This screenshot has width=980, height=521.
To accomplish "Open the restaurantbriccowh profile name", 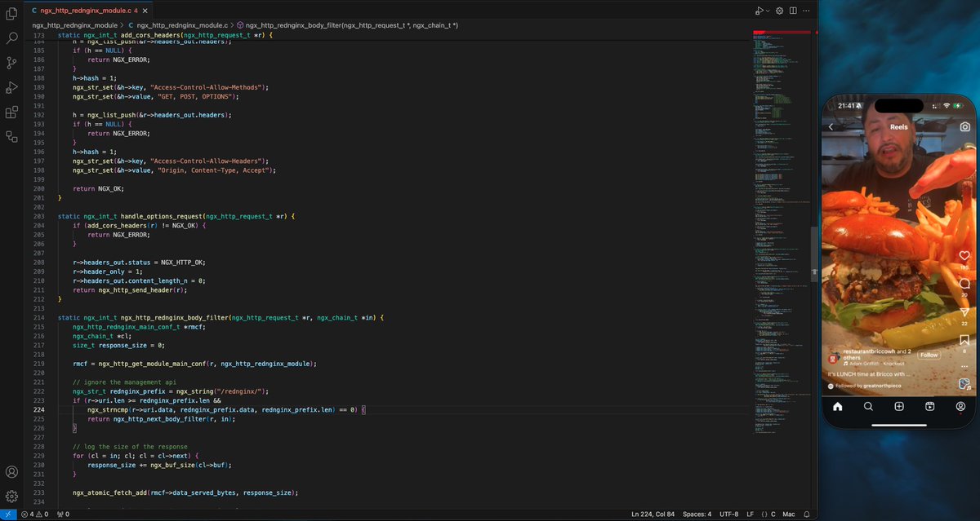I will pyautogui.click(x=868, y=351).
